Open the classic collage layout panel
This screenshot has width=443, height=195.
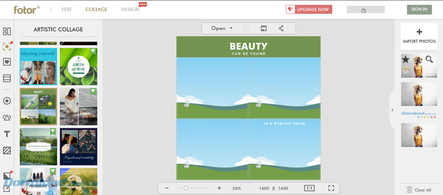click(7, 31)
